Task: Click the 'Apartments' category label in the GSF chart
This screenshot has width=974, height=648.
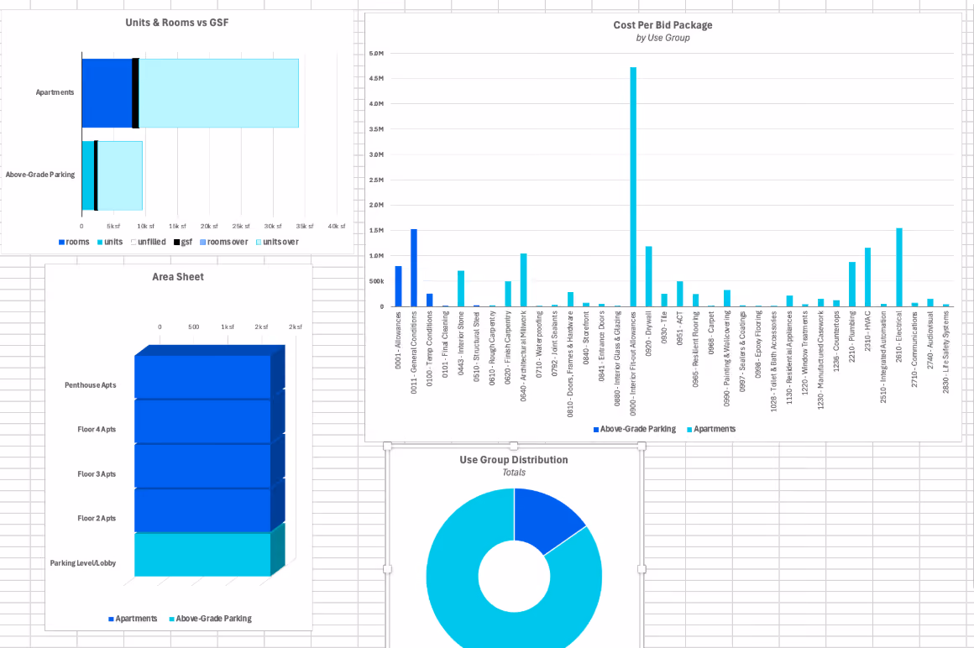Action: (x=55, y=92)
